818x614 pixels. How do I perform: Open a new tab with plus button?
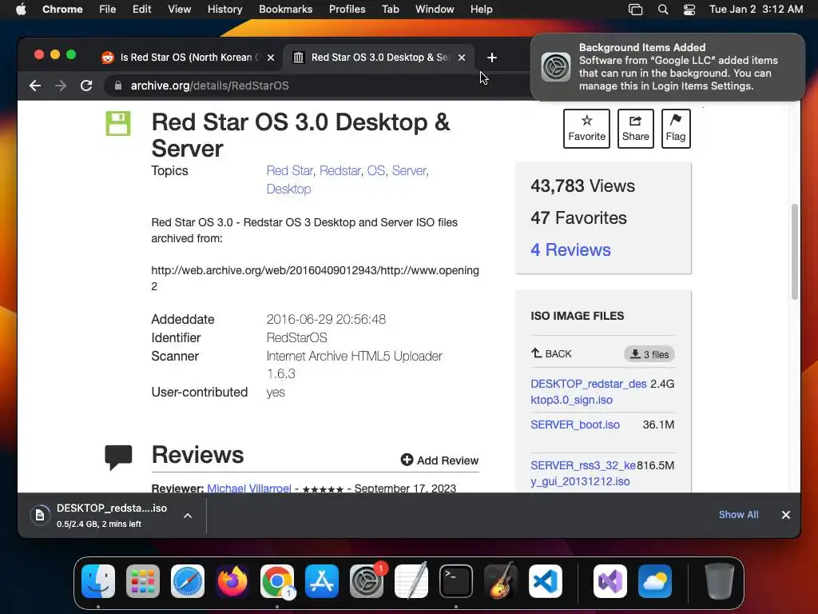tap(492, 58)
